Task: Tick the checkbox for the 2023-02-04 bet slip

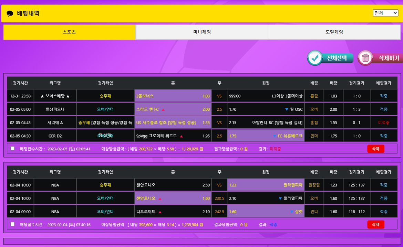Action: tap(13, 224)
